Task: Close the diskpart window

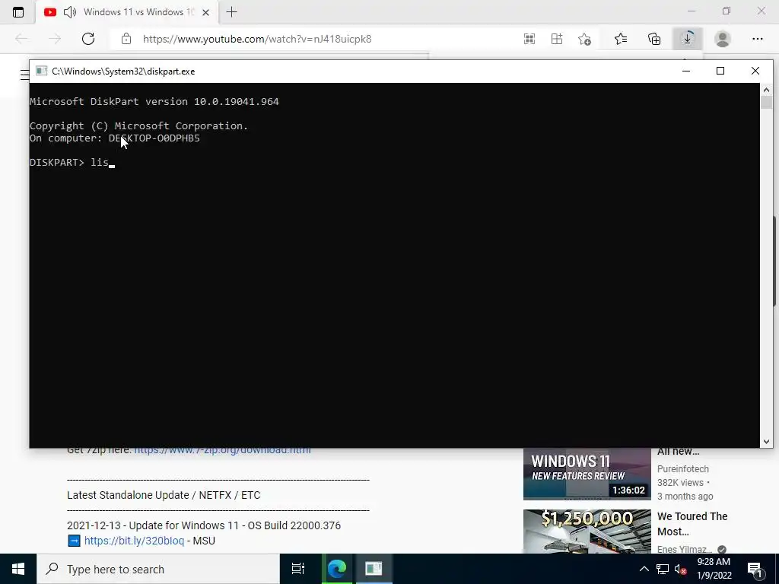Action: tap(755, 71)
